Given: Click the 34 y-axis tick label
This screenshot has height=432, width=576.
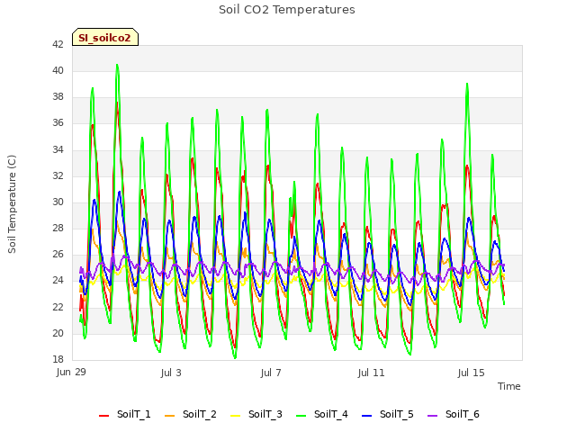Looking at the screenshot, I should click(x=58, y=149).
